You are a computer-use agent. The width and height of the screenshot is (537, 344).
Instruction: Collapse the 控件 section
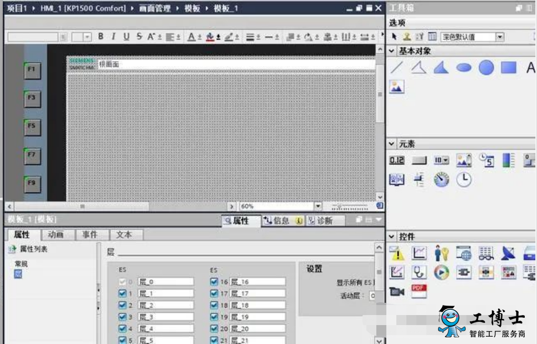[392, 237]
